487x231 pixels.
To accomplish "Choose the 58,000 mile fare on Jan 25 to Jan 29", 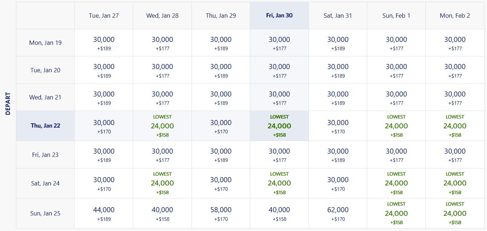I will (x=221, y=213).
